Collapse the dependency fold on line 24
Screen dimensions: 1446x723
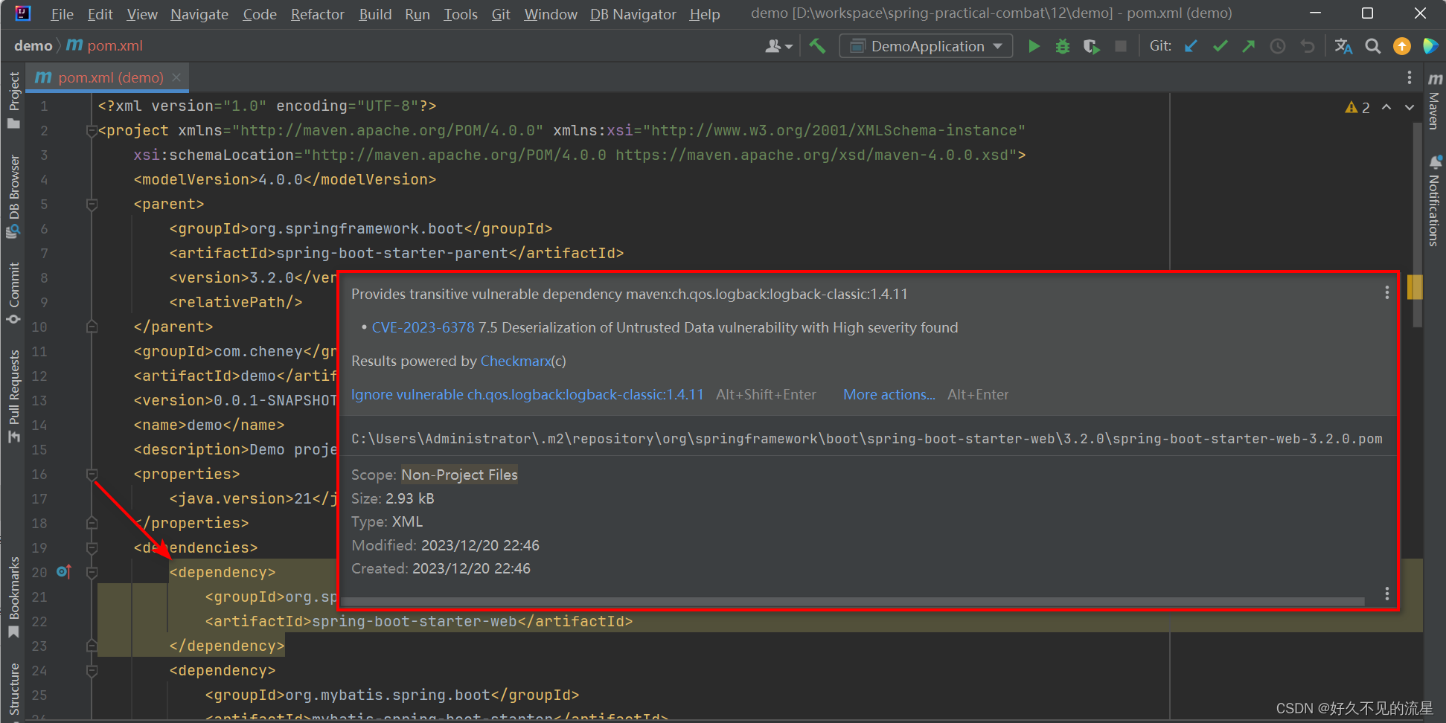[x=92, y=670]
